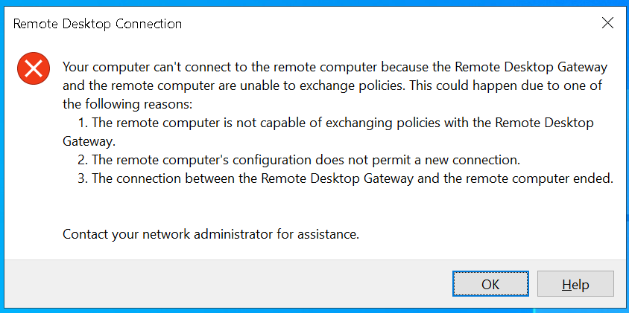
Task: Click the standalone 'Gateway.' word
Action: 89,141
